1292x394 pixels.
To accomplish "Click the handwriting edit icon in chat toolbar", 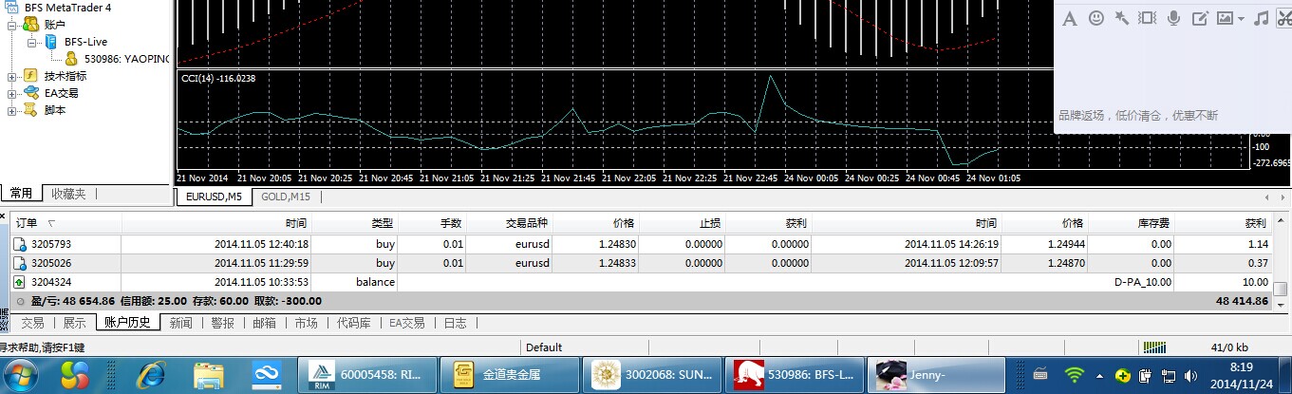I will pyautogui.click(x=1199, y=18).
